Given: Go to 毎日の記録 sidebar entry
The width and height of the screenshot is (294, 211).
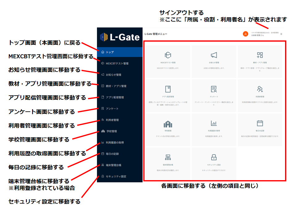Looking at the screenshot, I should pos(120,154).
